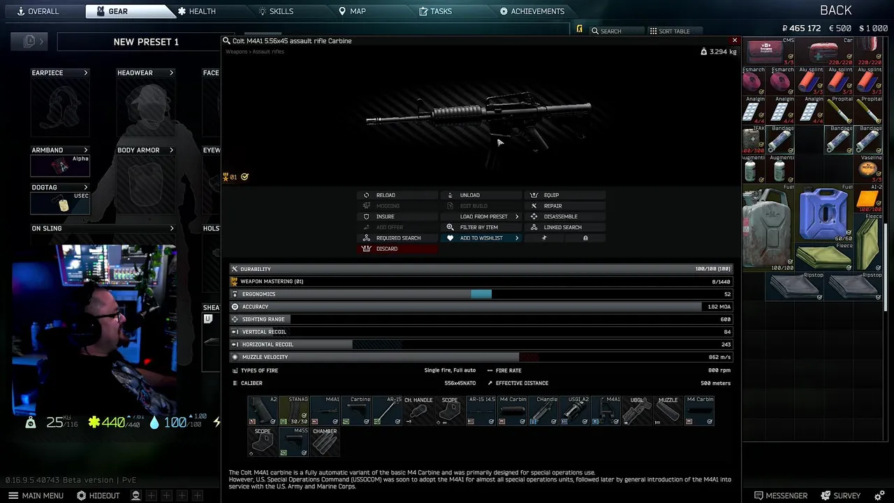Switch to the Tasks tab
894x503 pixels.
click(x=436, y=11)
